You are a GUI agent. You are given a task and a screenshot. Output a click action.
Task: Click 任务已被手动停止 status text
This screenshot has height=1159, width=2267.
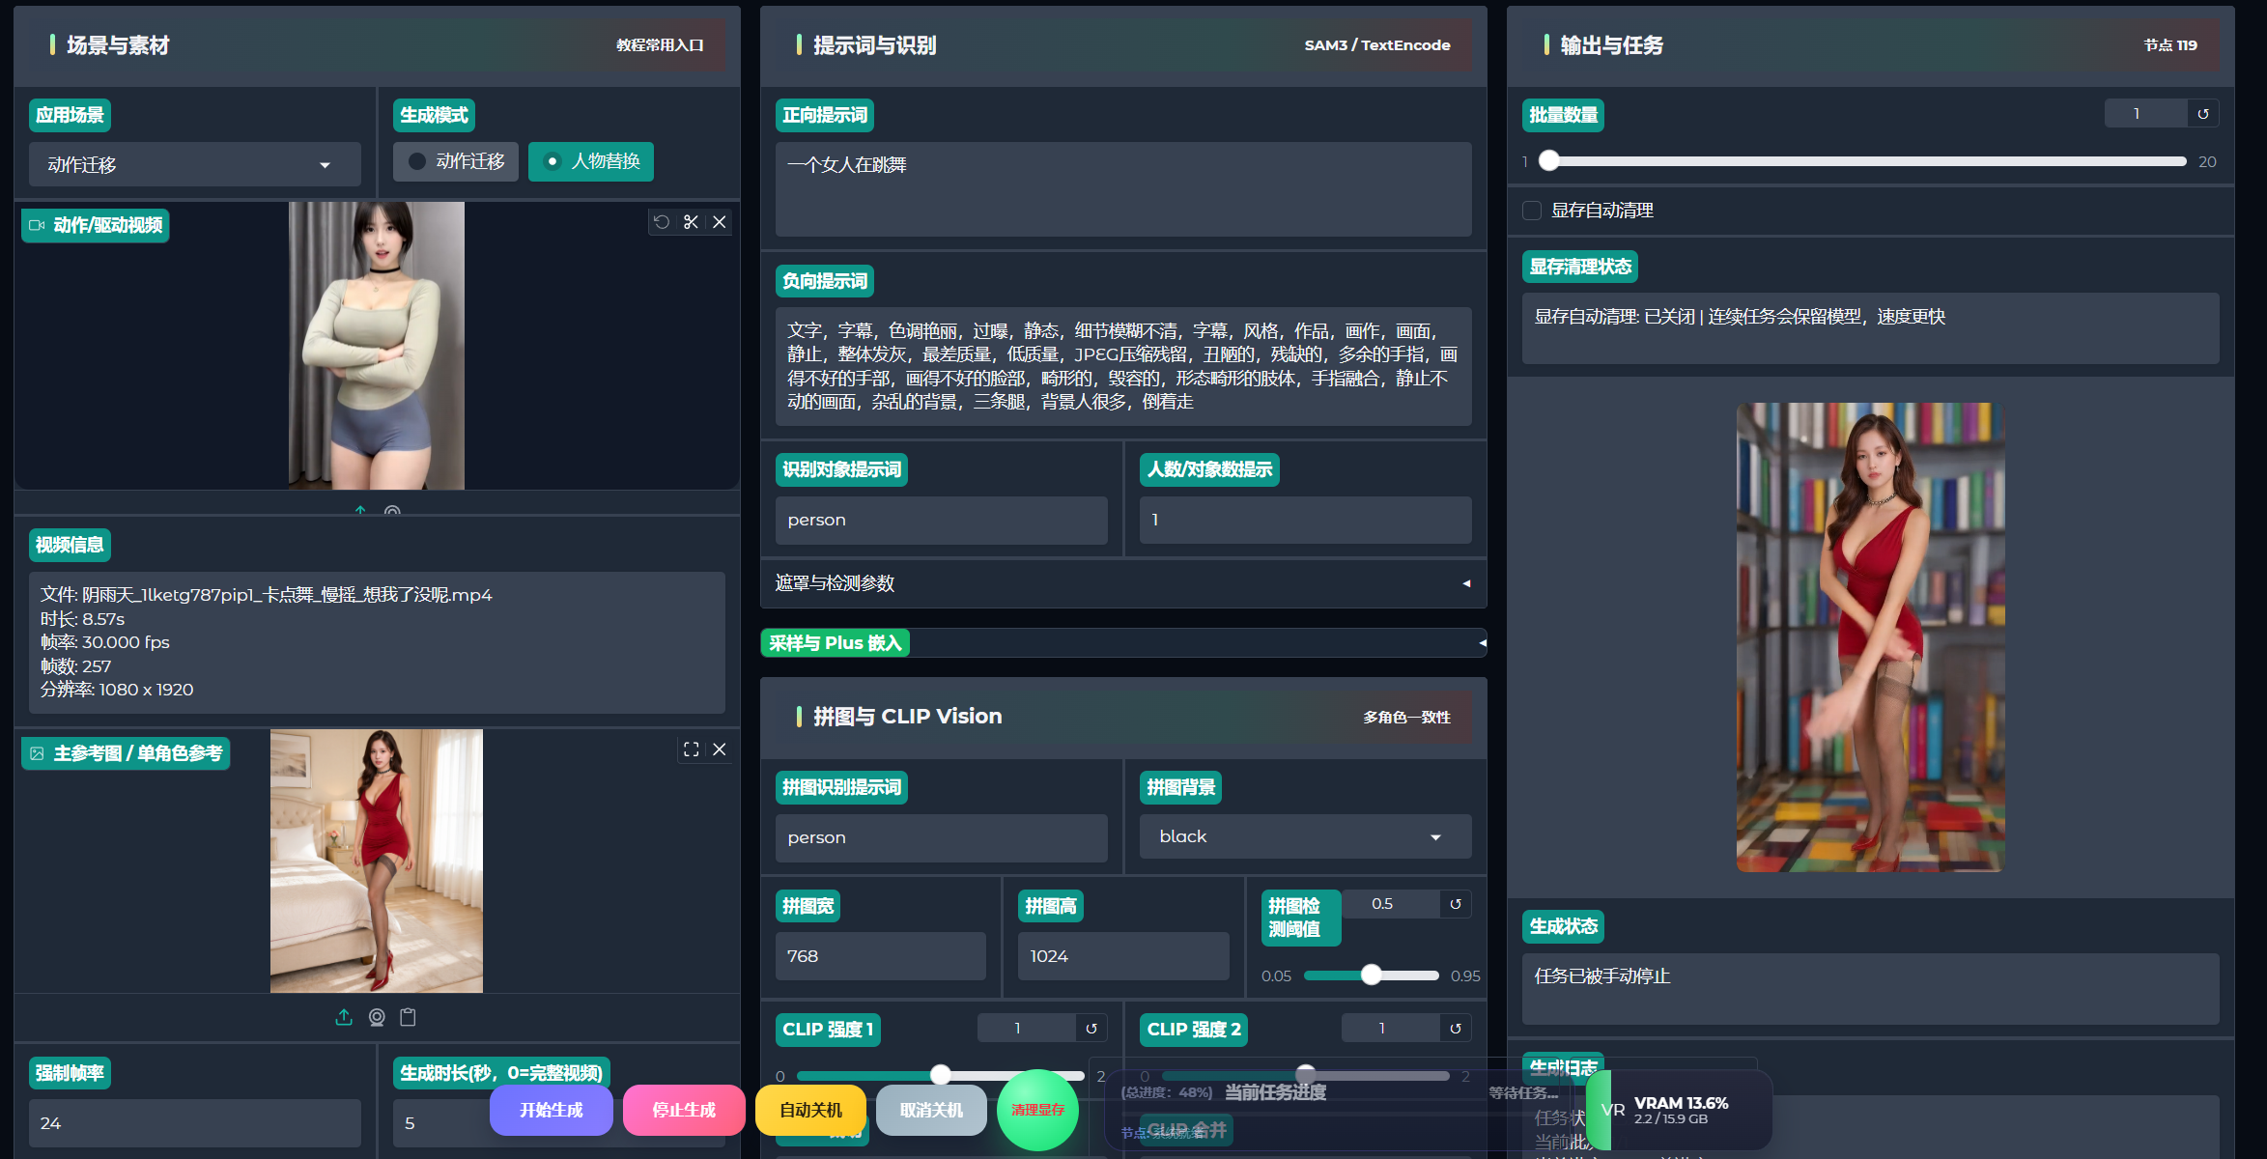(x=1602, y=976)
